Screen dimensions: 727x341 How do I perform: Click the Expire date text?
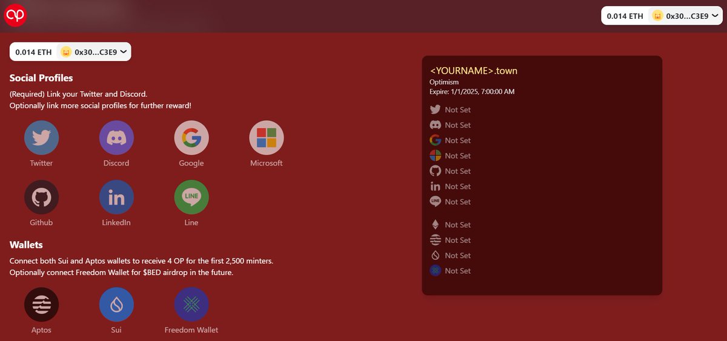472,91
